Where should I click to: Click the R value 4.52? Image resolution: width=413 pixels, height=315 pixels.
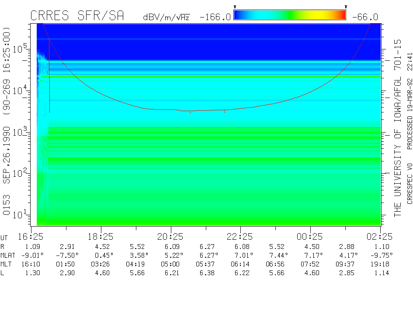(x=102, y=247)
